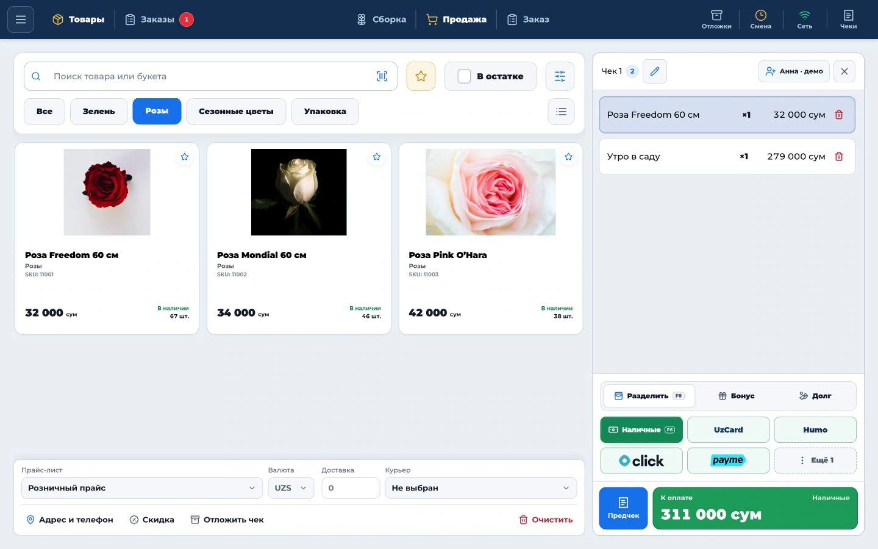Delete Роза Freedom 60 см from receipt
Viewport: 878px width, 549px height.
coord(839,115)
